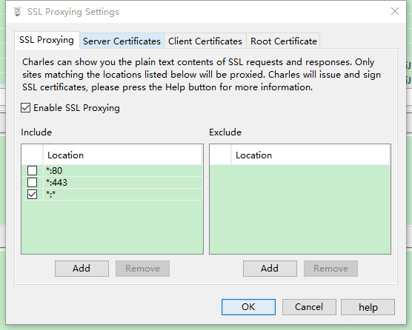Click Remove under the Exclude list
The width and height of the screenshot is (412, 330).
click(x=330, y=269)
